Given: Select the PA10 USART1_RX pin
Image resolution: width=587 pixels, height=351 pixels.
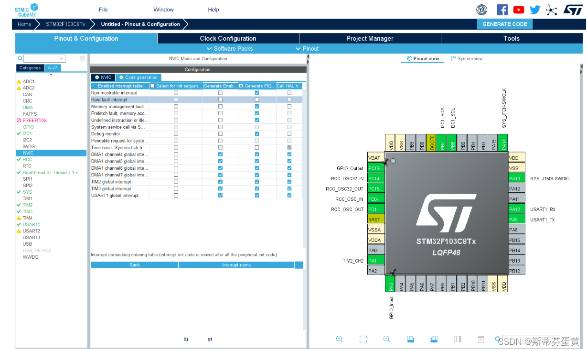Looking at the screenshot, I should point(517,209).
